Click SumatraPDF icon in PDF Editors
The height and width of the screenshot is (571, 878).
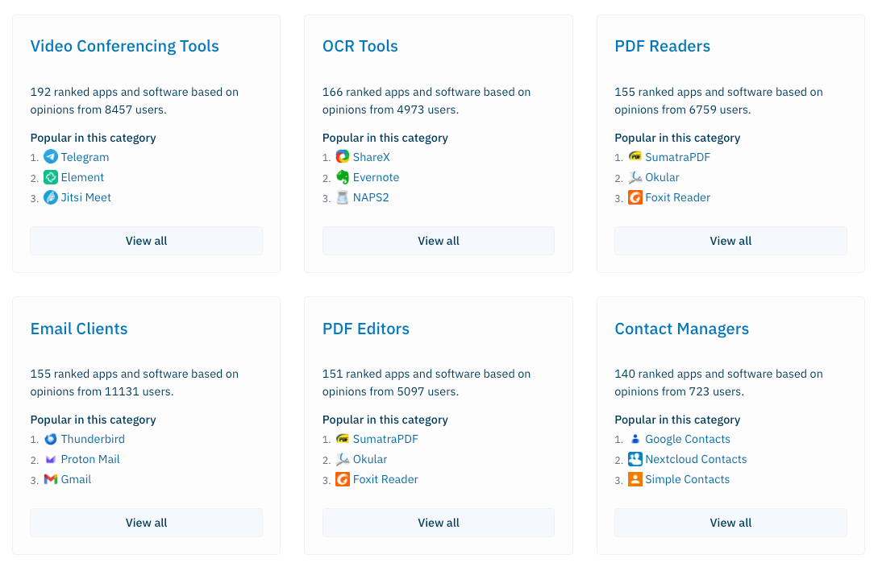(x=343, y=439)
